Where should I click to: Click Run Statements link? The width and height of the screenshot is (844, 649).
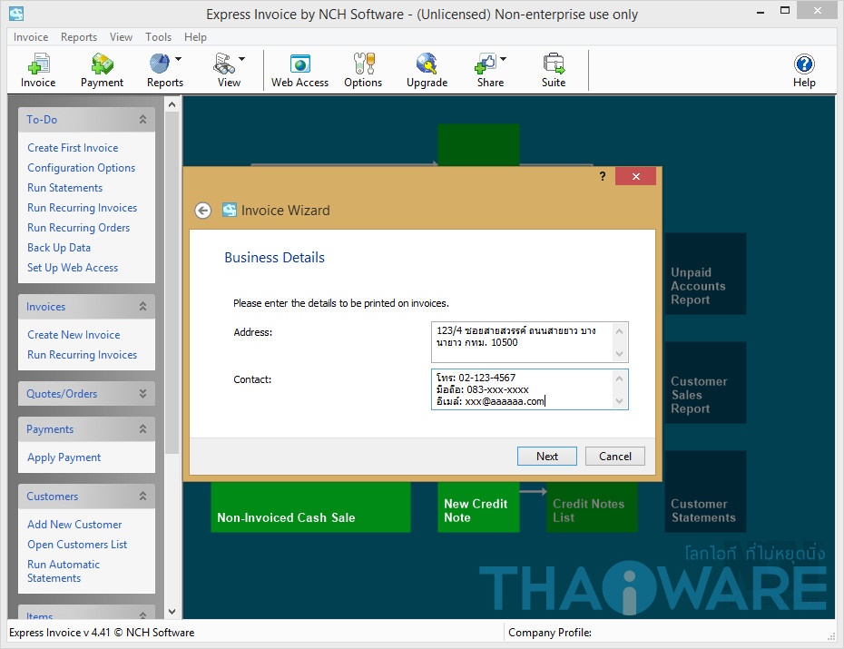pyautogui.click(x=64, y=188)
